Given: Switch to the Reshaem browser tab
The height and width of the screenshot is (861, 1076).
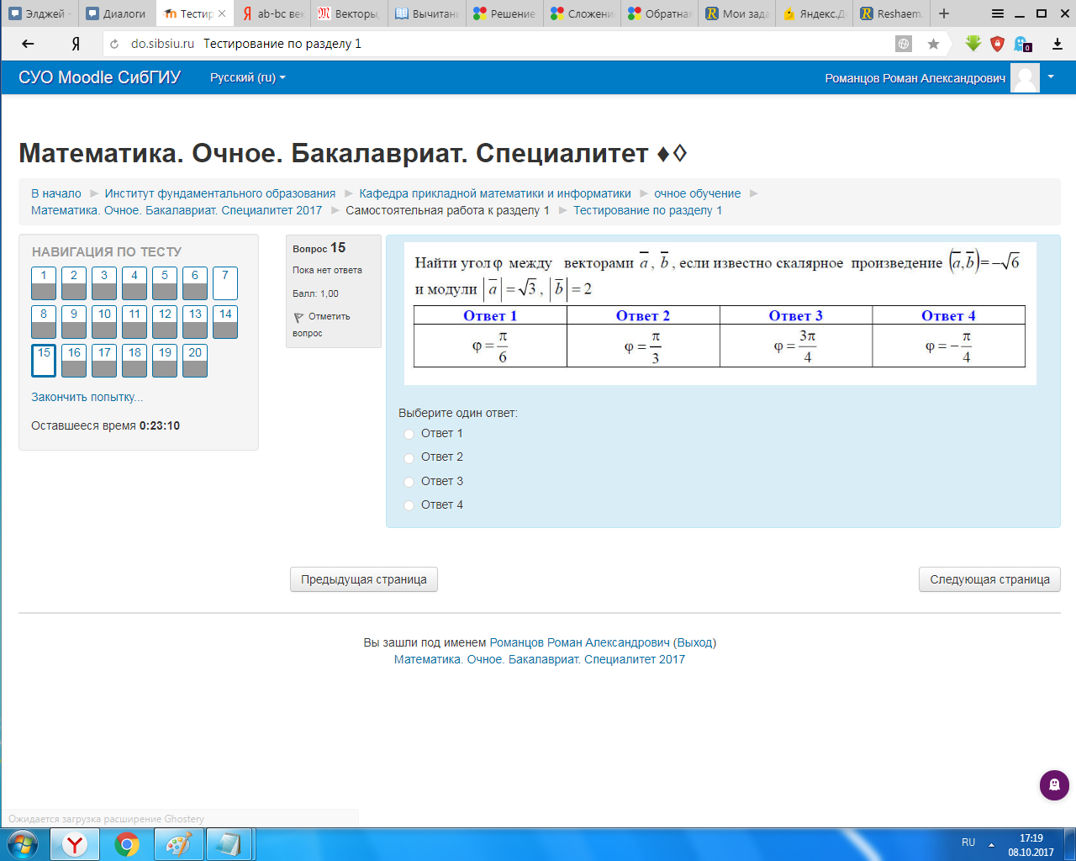Looking at the screenshot, I should pyautogui.click(x=891, y=13).
